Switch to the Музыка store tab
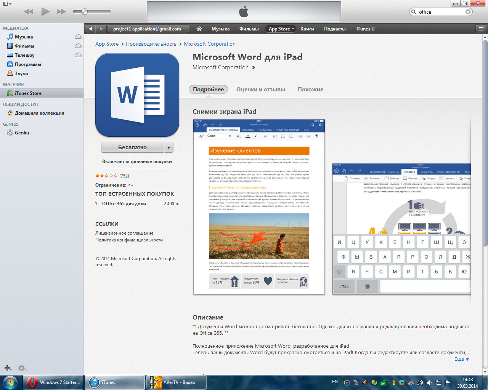The height and width of the screenshot is (390, 488). click(221, 29)
